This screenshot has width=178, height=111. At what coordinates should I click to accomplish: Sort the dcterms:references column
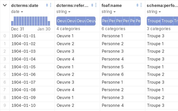[92, 5]
